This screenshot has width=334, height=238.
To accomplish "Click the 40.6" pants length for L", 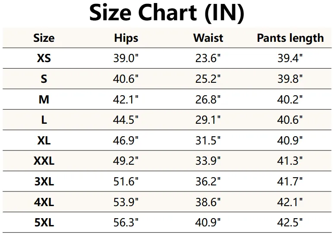I will coord(290,120).
